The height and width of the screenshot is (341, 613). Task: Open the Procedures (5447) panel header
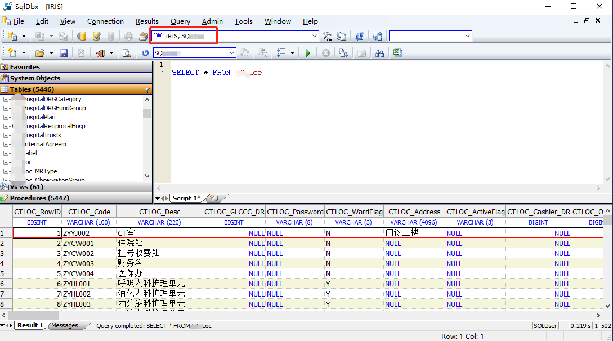point(76,198)
